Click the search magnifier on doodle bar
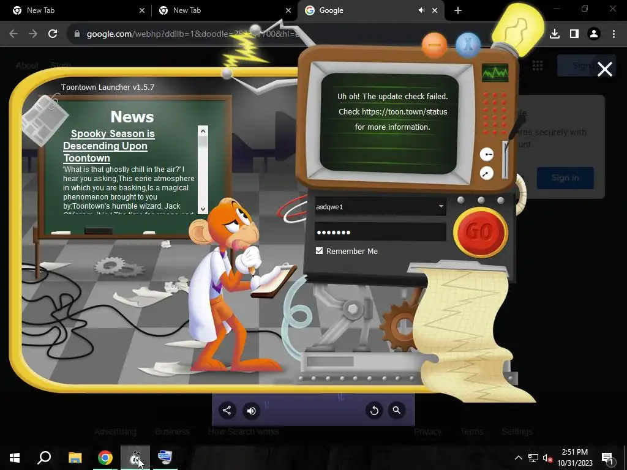 (397, 411)
